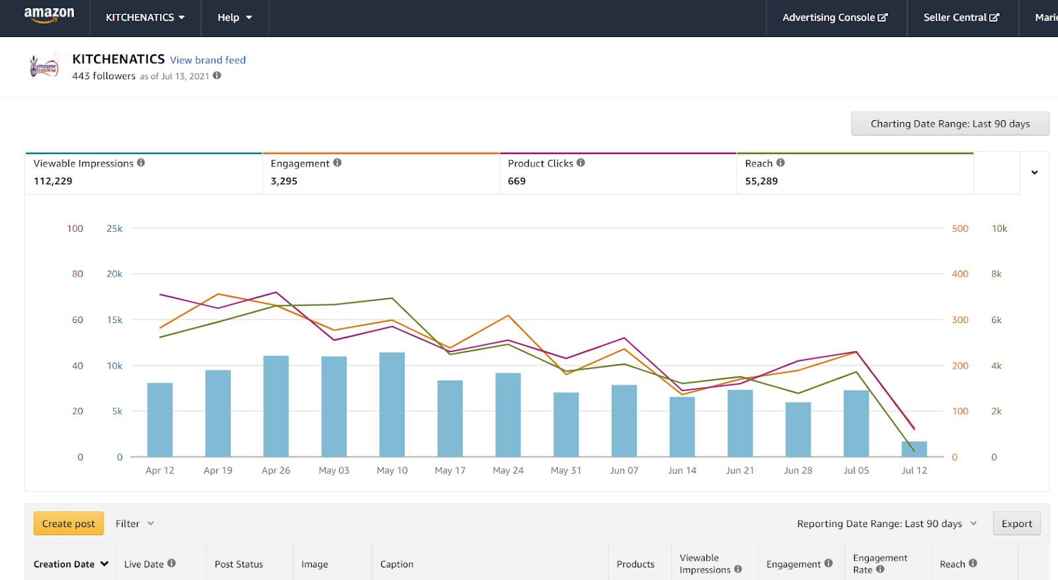
Task: Toggle the Reach metric card
Action: (x=855, y=173)
